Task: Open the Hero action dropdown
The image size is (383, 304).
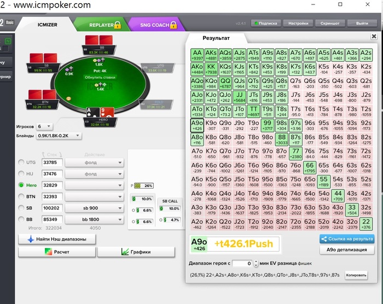Action: (94, 185)
